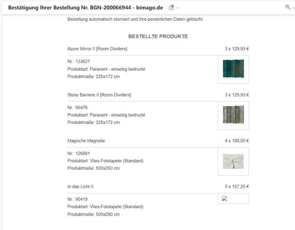Image resolution: width=295 pixels, height=230 pixels.
Task: Click product number 'Nr.: 126881'
Action: click(x=78, y=153)
